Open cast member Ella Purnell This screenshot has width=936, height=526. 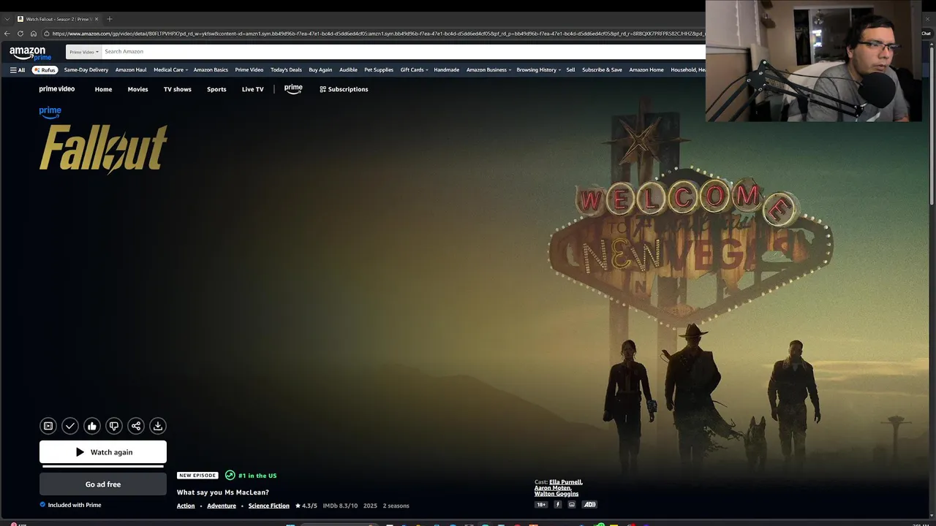pos(566,482)
